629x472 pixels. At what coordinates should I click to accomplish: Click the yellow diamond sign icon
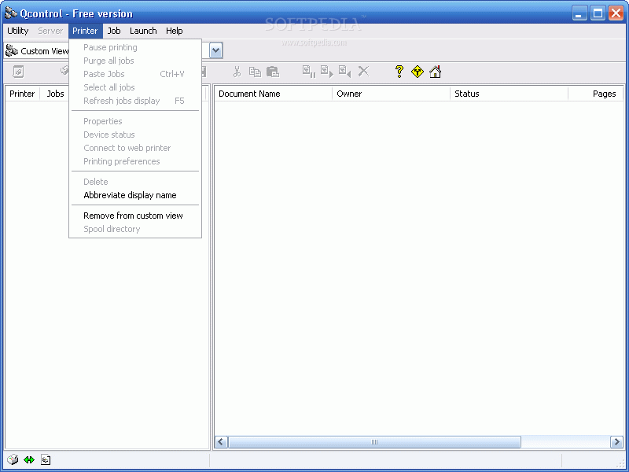tap(417, 72)
